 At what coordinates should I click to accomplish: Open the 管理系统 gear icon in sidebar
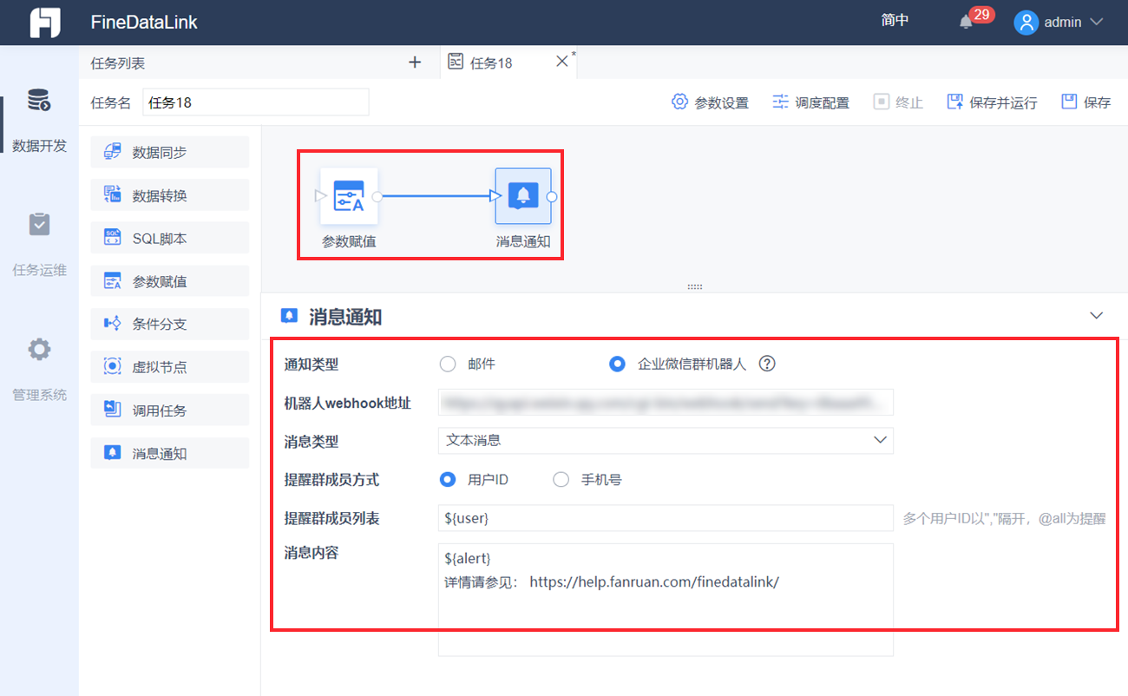tap(39, 350)
